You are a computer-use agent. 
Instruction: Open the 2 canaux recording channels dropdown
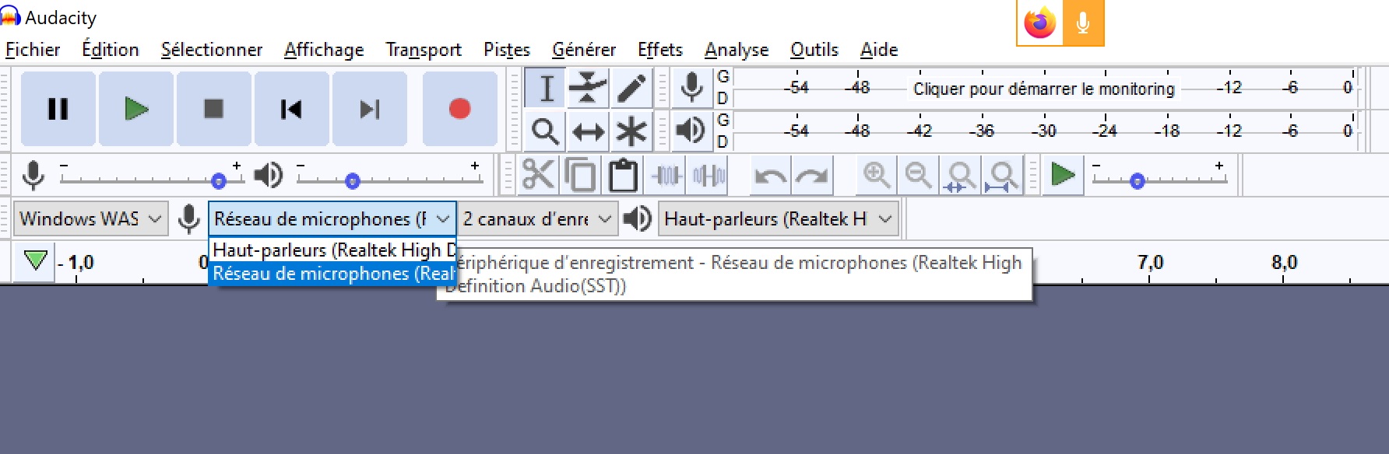point(537,219)
